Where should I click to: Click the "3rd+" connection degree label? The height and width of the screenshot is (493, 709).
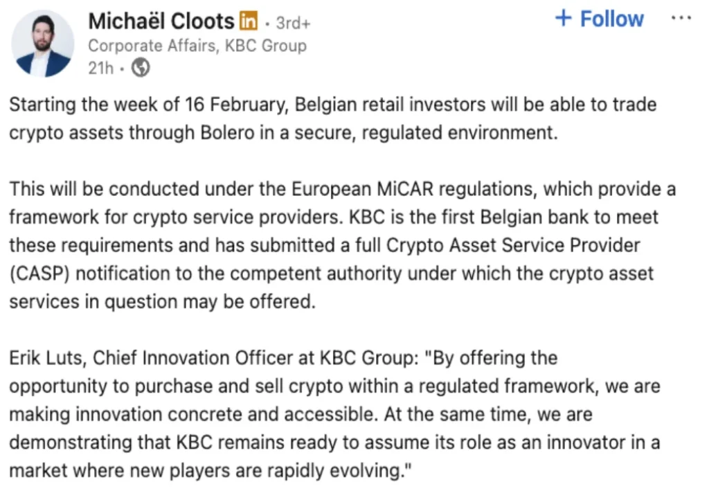(292, 21)
